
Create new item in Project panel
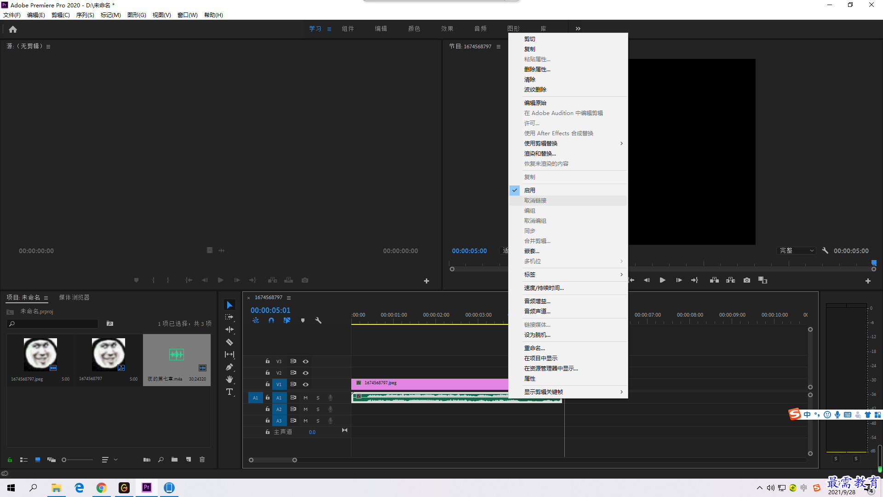189,460
